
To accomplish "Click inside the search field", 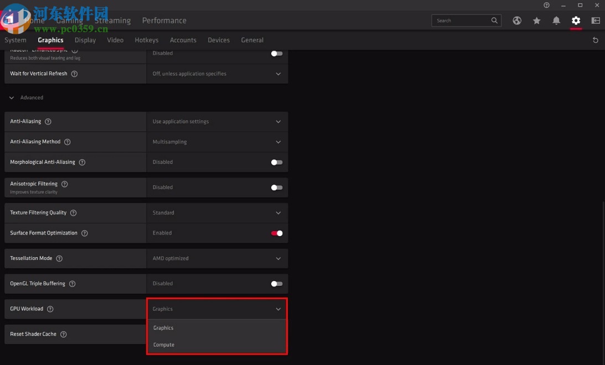I will (465, 20).
